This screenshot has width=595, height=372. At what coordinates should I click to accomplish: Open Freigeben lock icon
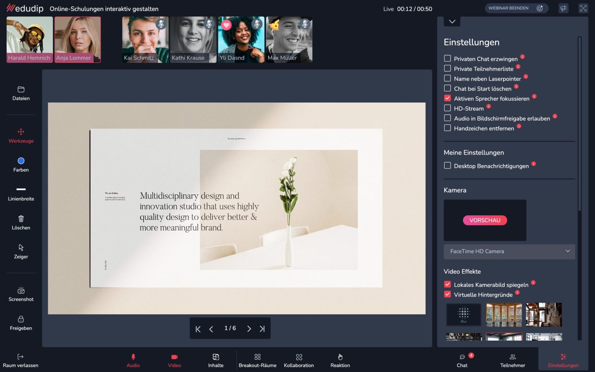(21, 319)
